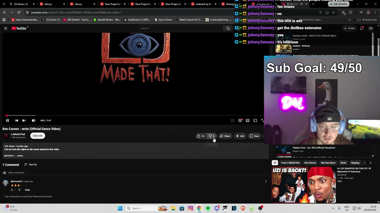Open the Dewrld YouTube bookmark
The image size is (380, 213).
click(76, 20)
